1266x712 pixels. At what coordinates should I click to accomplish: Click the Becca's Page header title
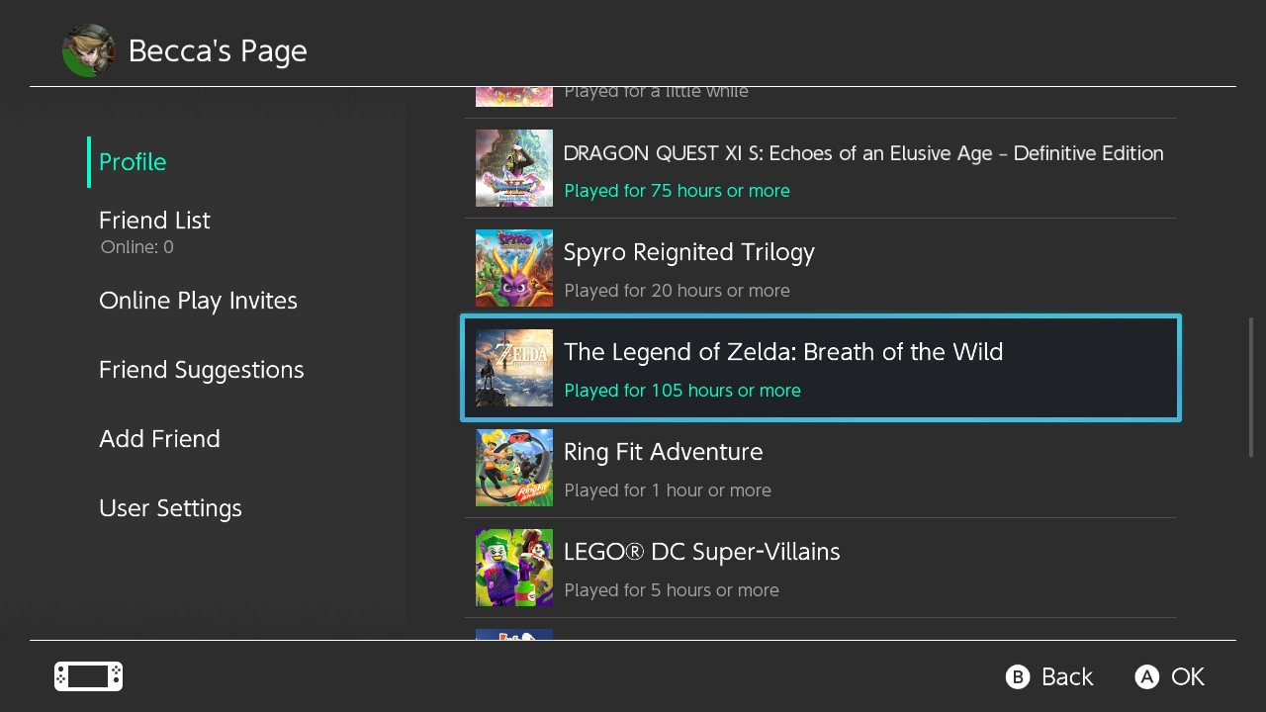tap(218, 50)
